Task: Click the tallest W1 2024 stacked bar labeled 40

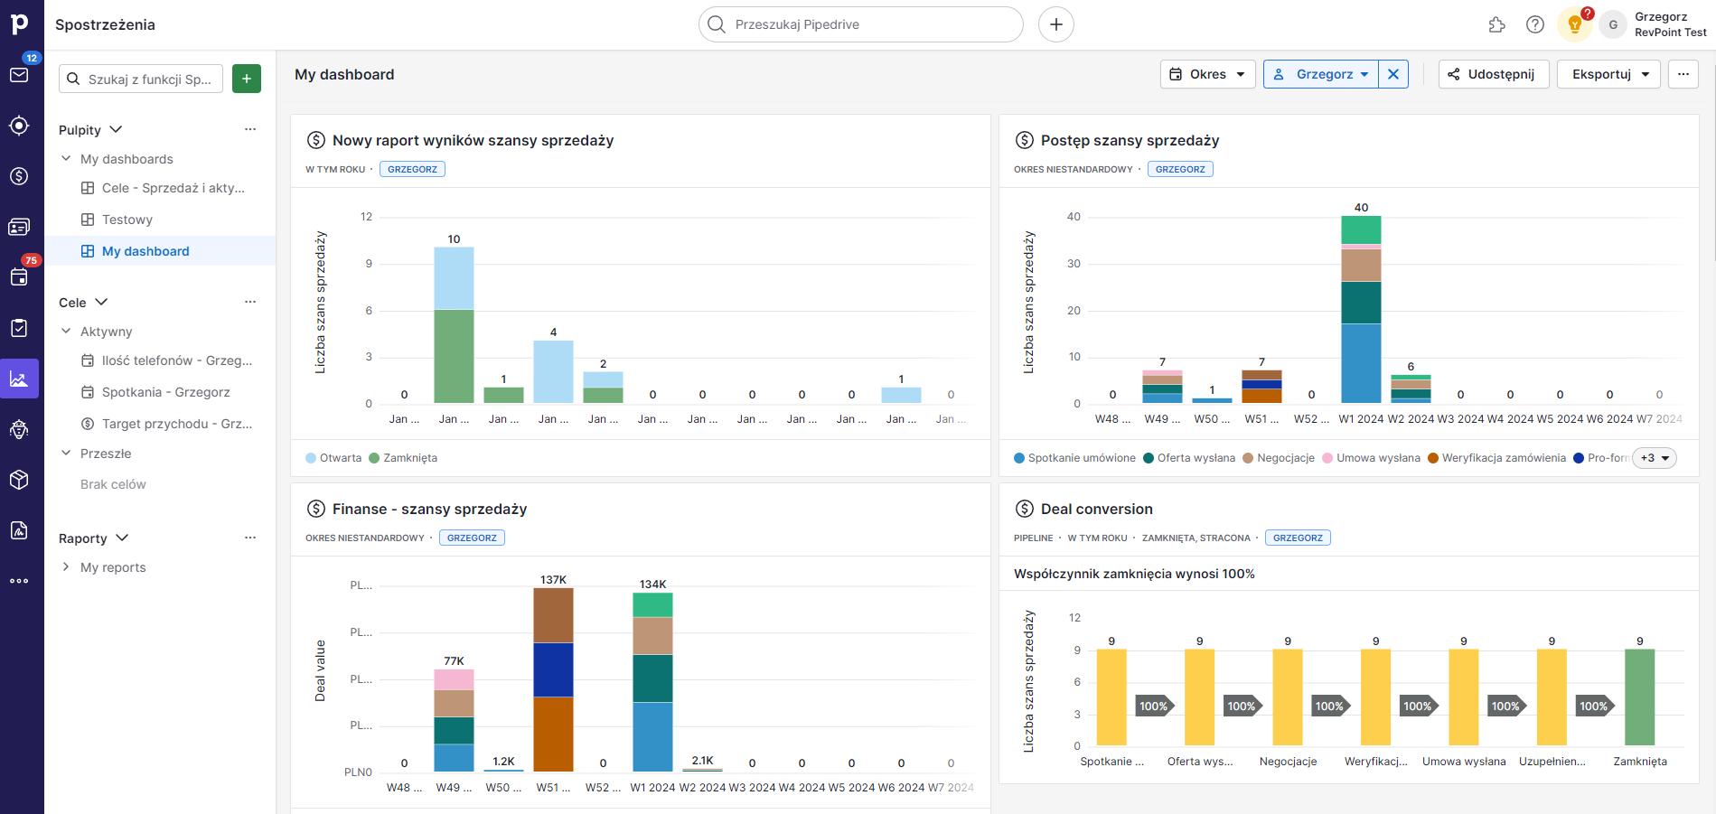Action: [1361, 309]
